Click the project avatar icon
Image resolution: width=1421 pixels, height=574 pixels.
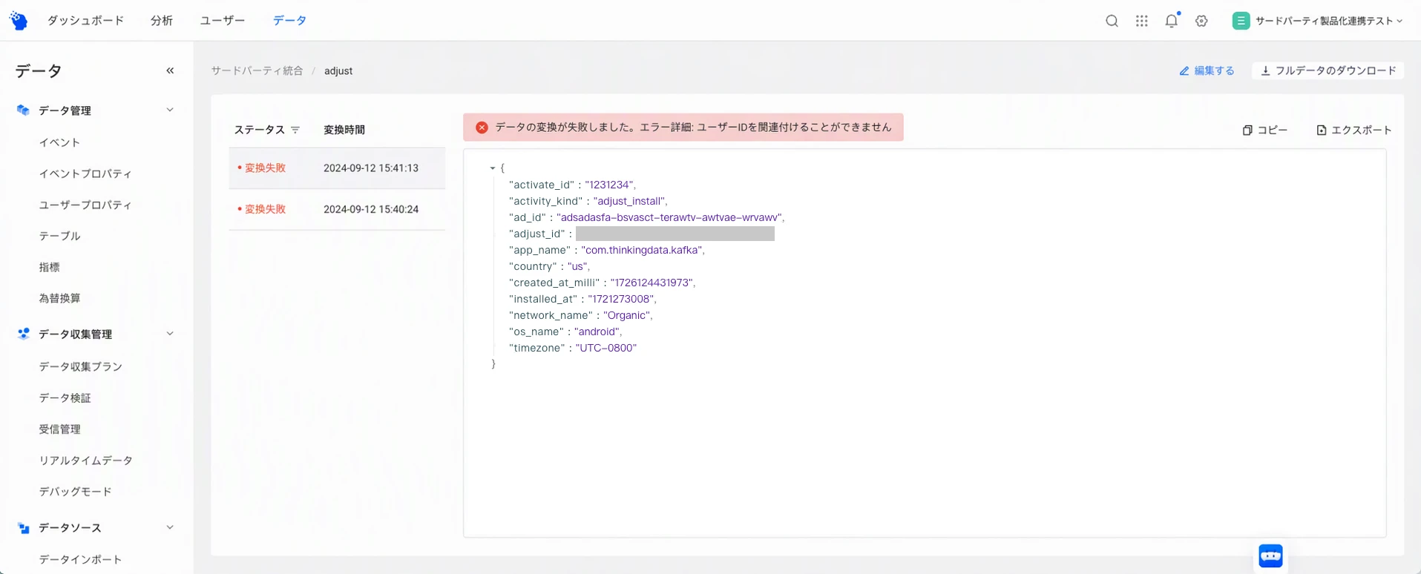click(x=1241, y=21)
